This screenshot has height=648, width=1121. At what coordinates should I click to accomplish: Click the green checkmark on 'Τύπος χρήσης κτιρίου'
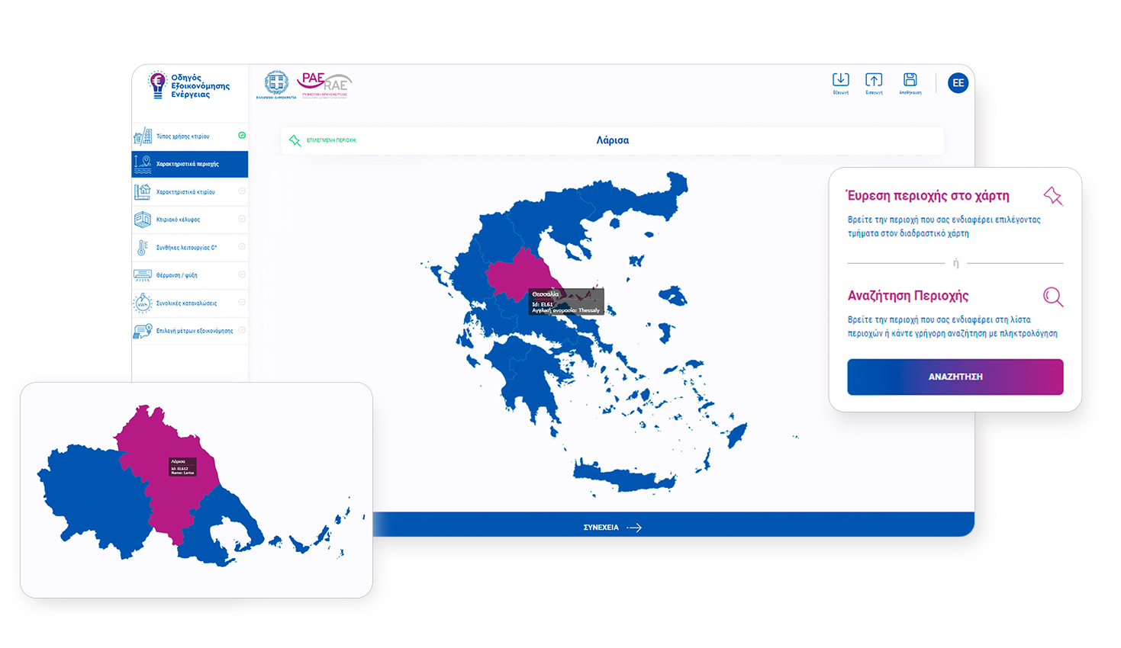242,135
